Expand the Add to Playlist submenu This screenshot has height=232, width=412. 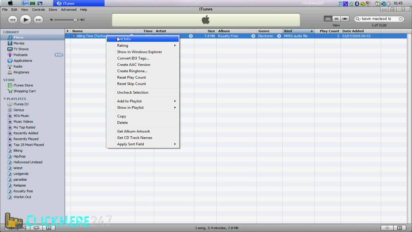tap(143, 101)
